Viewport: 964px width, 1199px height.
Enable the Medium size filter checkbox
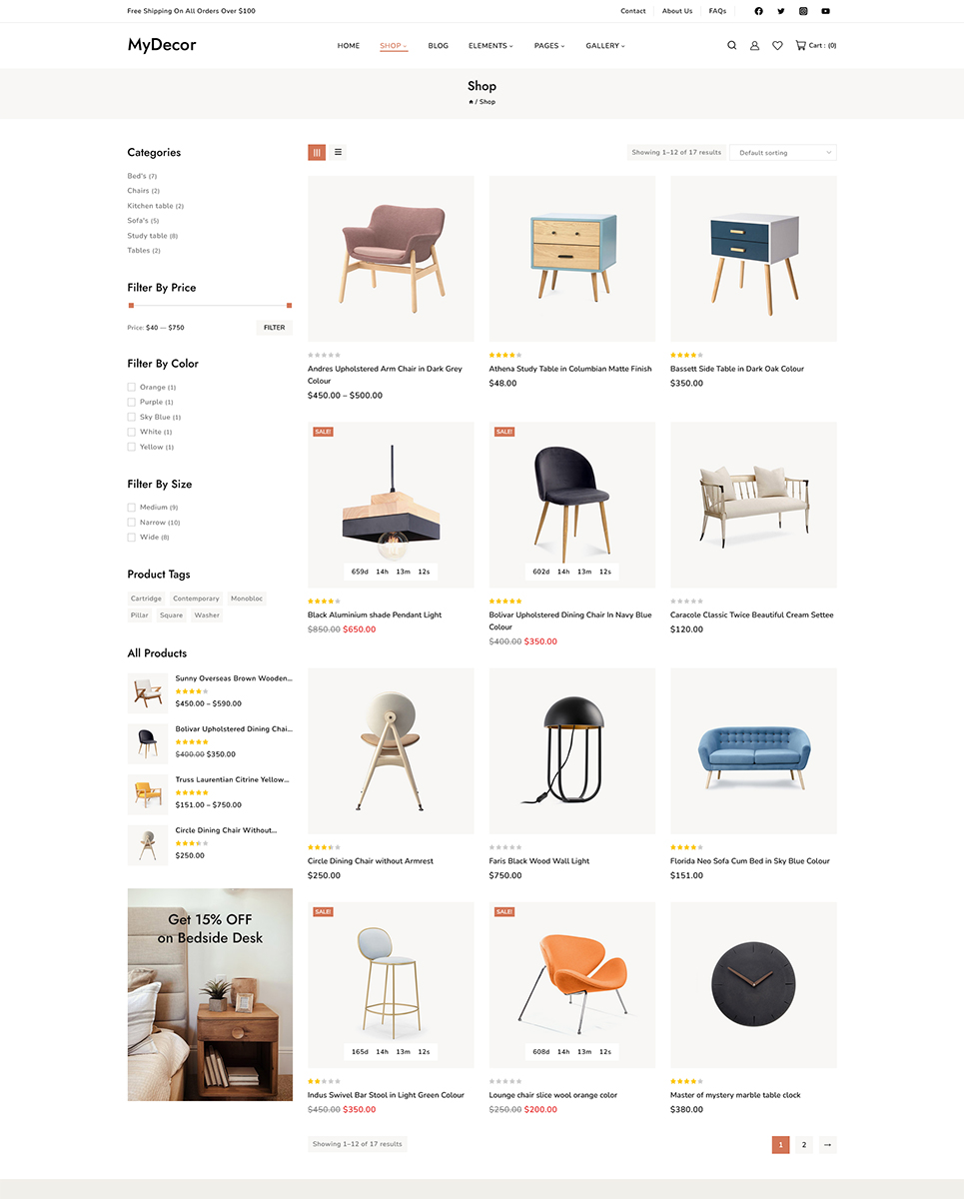pyautogui.click(x=131, y=508)
